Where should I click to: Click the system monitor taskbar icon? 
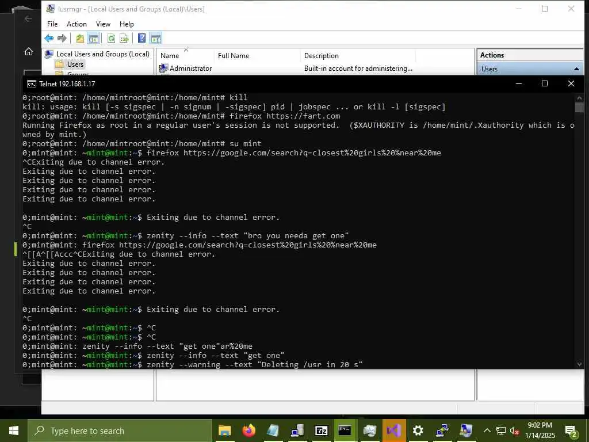pos(370,430)
